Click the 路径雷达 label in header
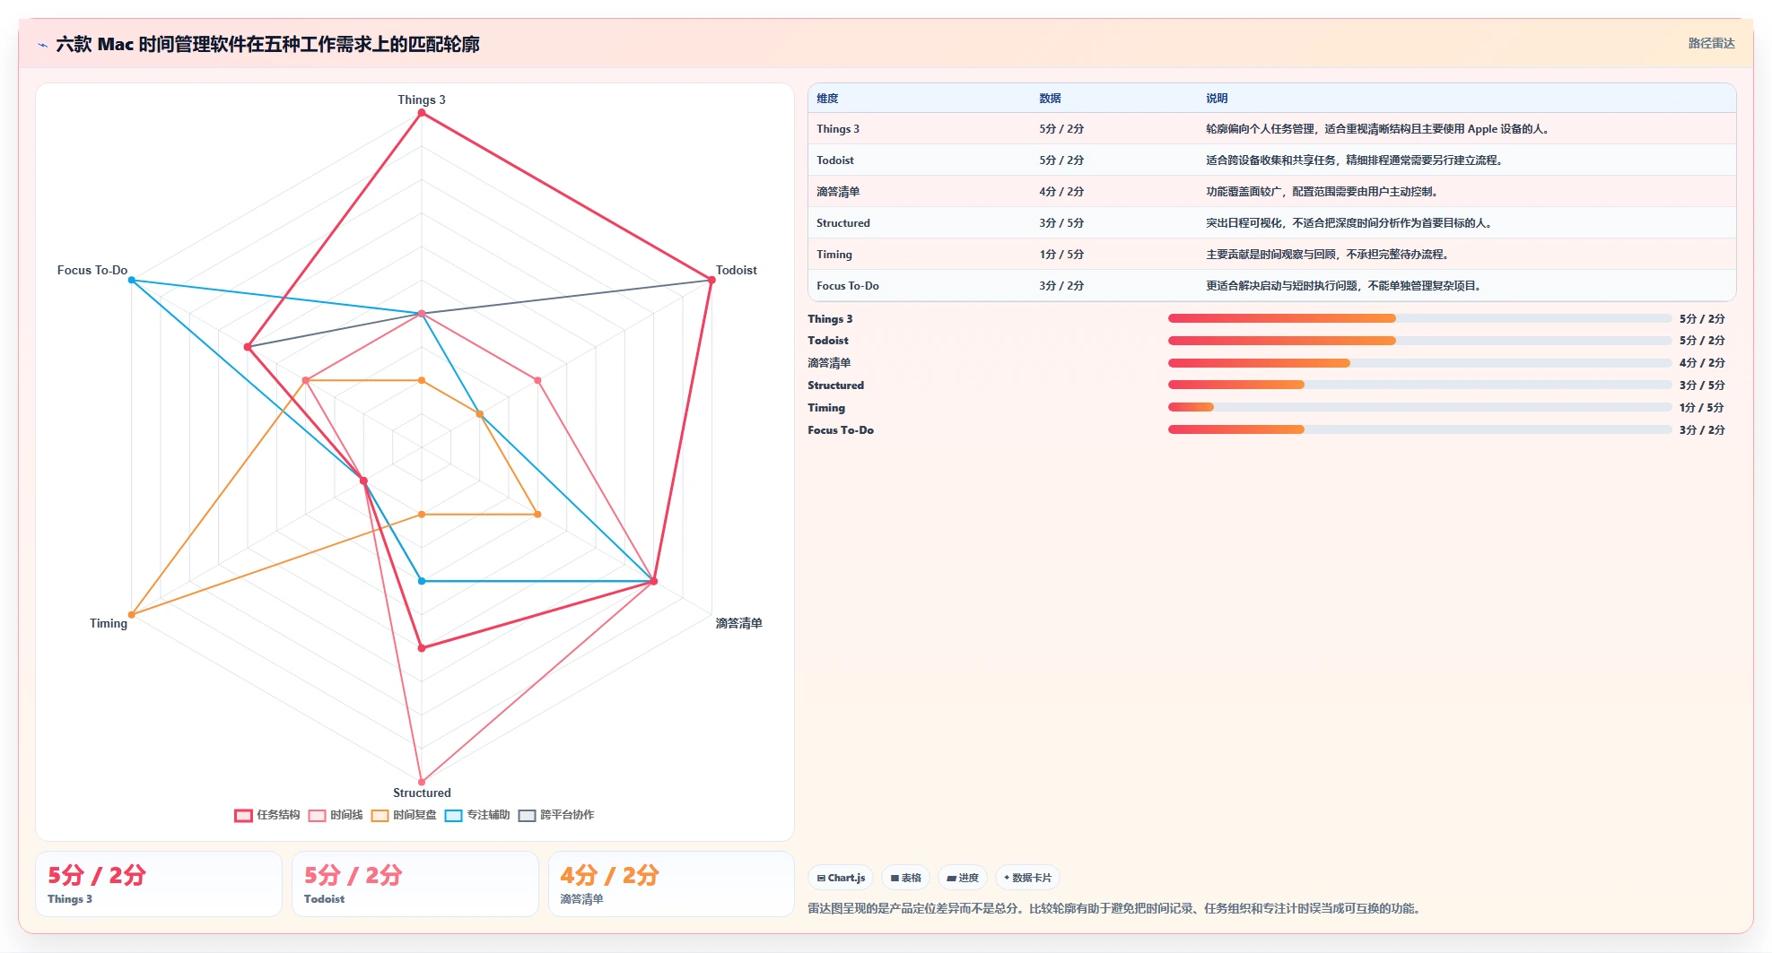The width and height of the screenshot is (1772, 953). [x=1711, y=43]
